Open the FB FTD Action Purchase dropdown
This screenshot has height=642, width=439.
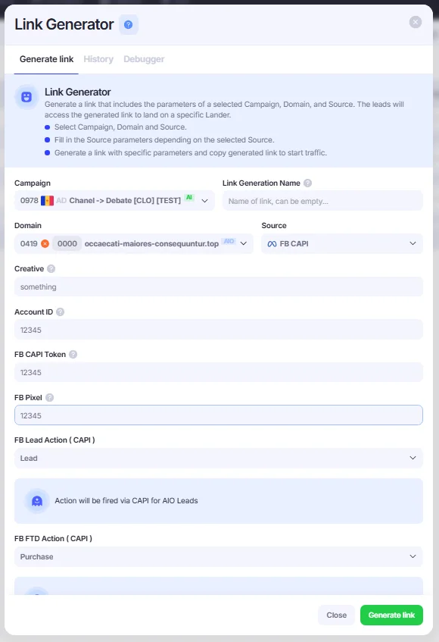pos(219,557)
